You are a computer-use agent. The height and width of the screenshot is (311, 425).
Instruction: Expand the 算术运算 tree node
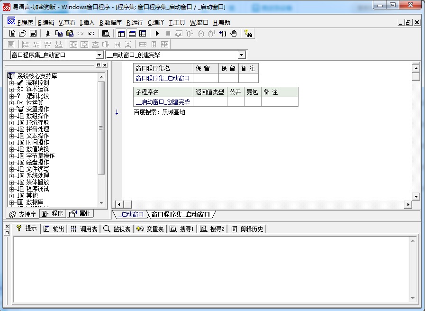click(x=12, y=90)
